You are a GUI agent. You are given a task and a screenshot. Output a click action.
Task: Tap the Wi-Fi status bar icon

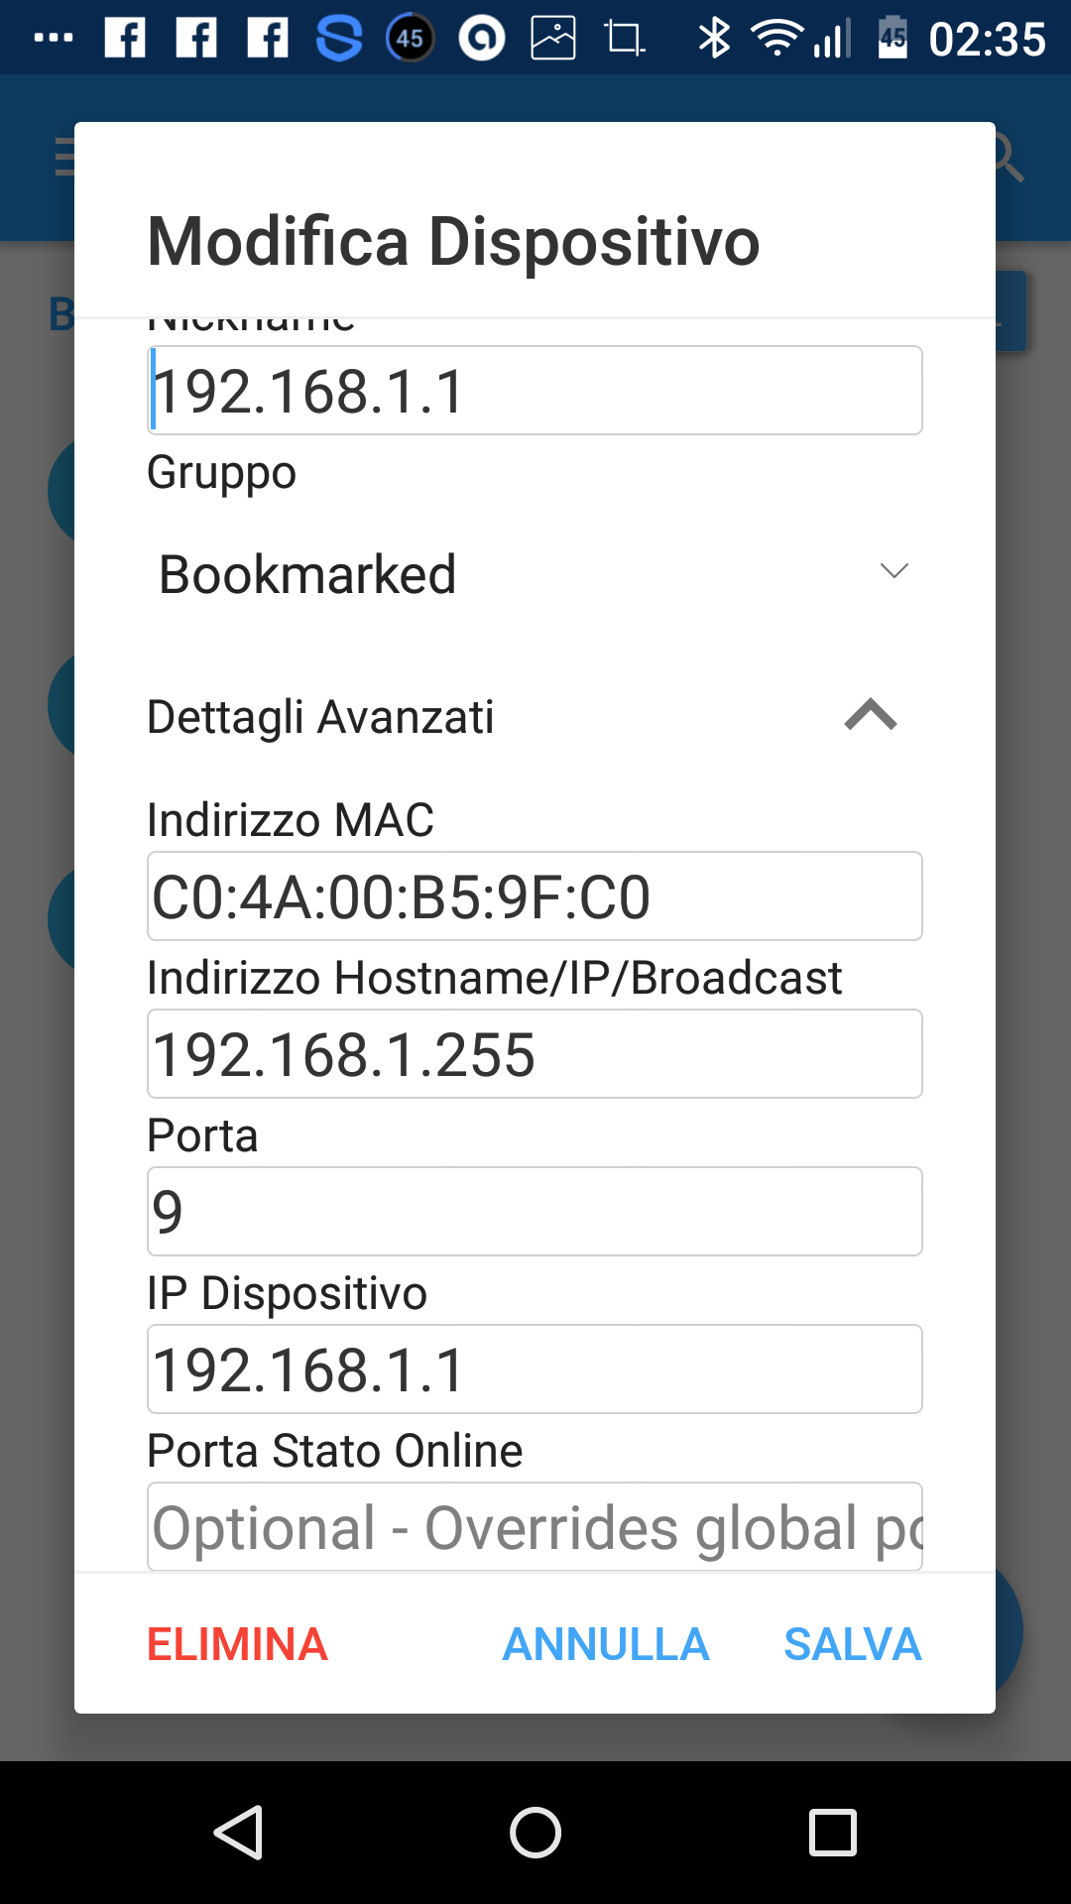click(776, 39)
